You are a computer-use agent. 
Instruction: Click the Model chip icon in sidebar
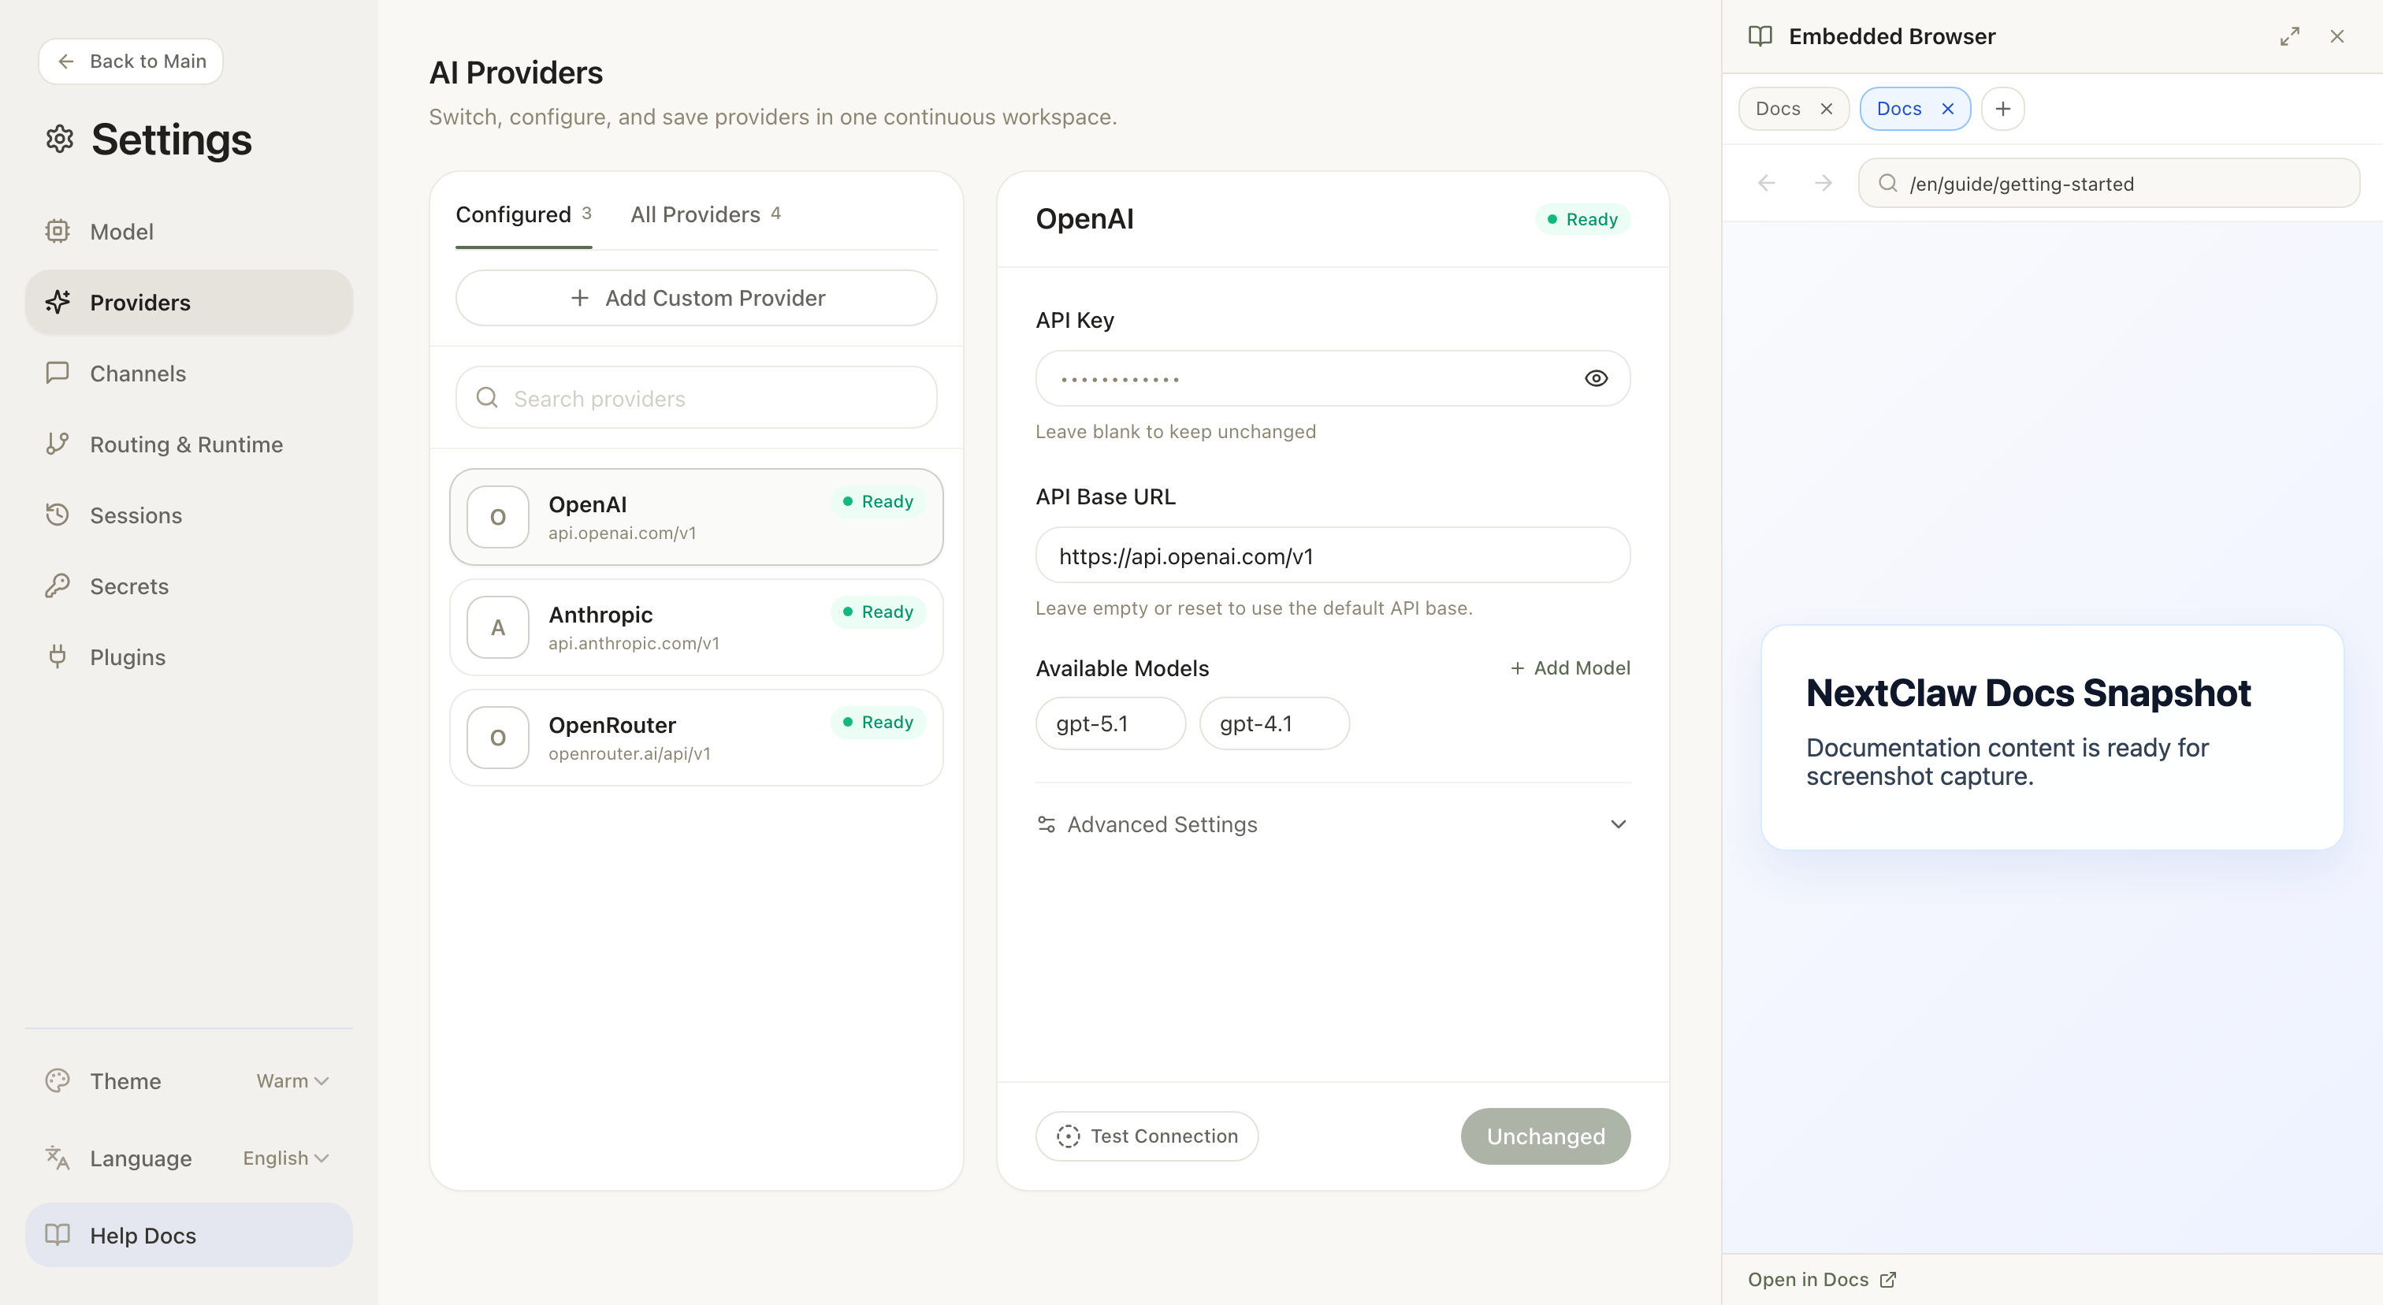pos(58,231)
